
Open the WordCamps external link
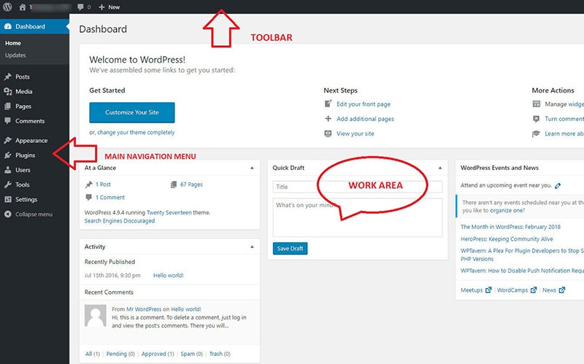point(517,290)
